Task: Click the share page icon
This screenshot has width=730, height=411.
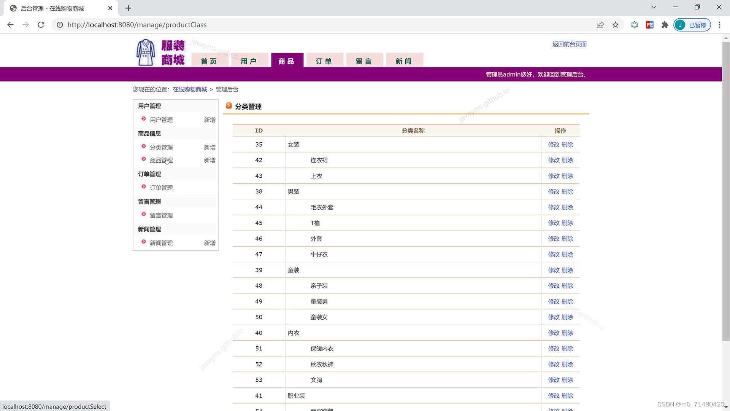Action: (600, 25)
